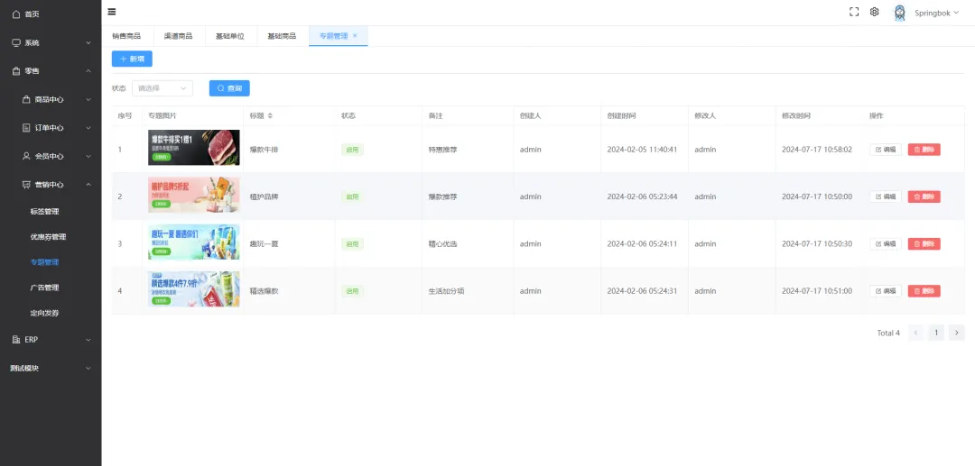
Task: Open the settings gear icon
Action: coord(874,12)
